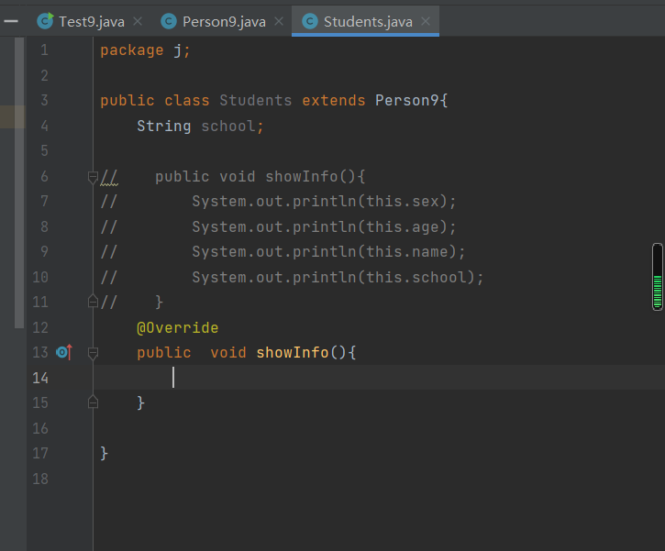The width and height of the screenshot is (665, 551).
Task: Click line number 14 in gutter
Action: 40,378
